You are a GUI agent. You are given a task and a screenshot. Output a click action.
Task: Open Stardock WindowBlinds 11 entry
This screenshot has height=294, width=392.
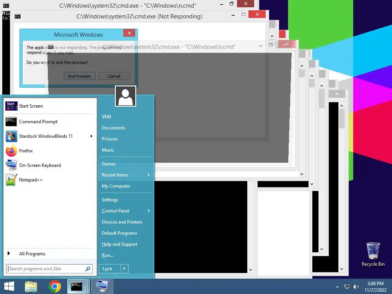click(x=46, y=136)
